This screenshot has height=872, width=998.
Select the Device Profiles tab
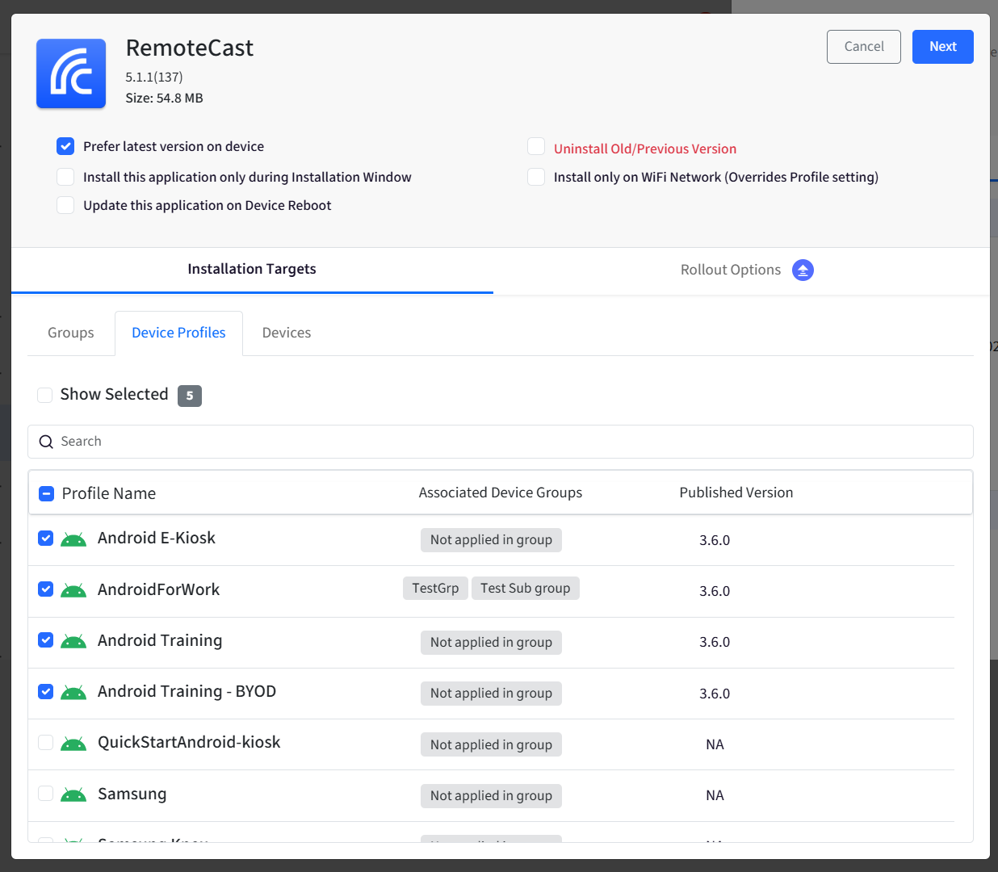click(x=178, y=333)
